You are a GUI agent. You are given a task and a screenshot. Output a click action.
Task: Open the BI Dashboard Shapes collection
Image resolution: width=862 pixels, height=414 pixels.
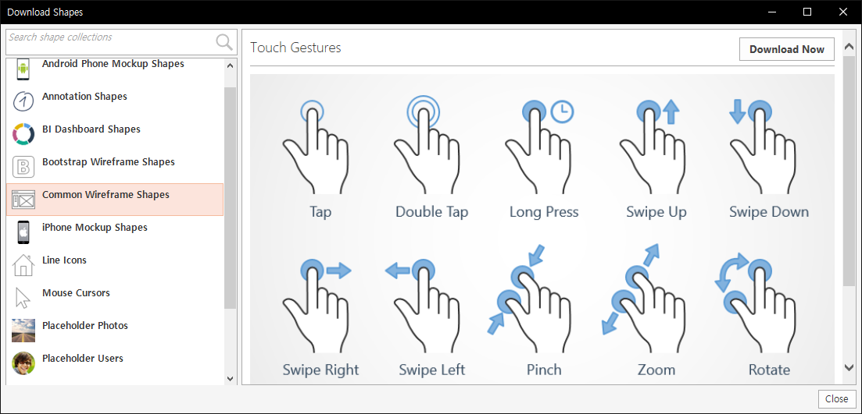coord(115,134)
